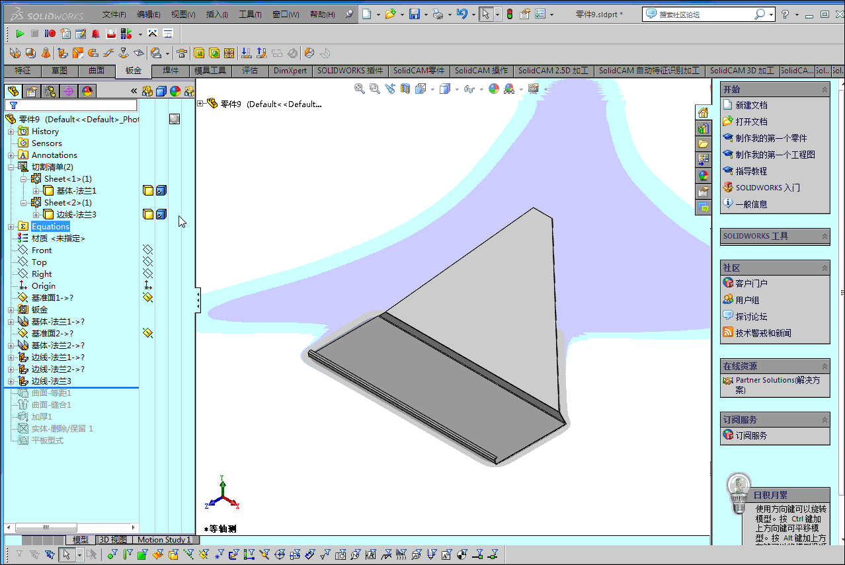
Task: Open the 文件(F) menu
Action: pos(114,14)
